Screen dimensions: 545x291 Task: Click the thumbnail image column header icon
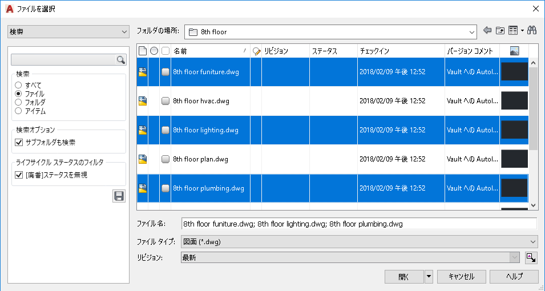point(514,51)
